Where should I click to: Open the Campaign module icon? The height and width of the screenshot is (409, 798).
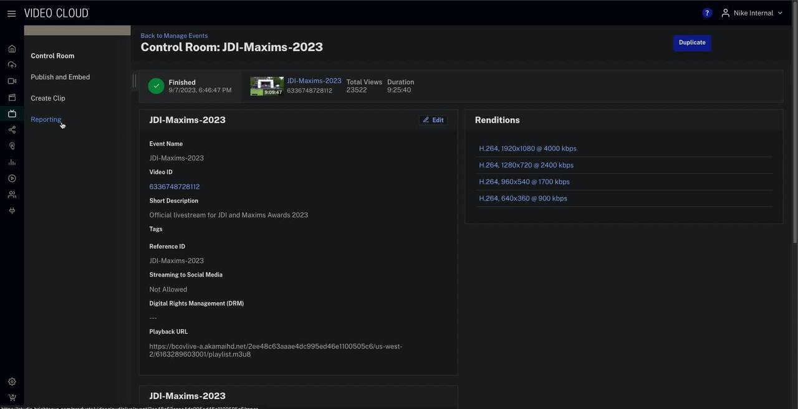[x=12, y=146]
